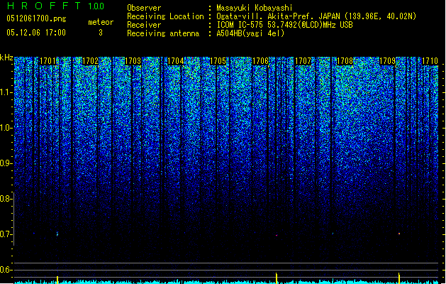Click the 0.8 frequency axis label
Viewport: 446px width, 284px height.
6,199
